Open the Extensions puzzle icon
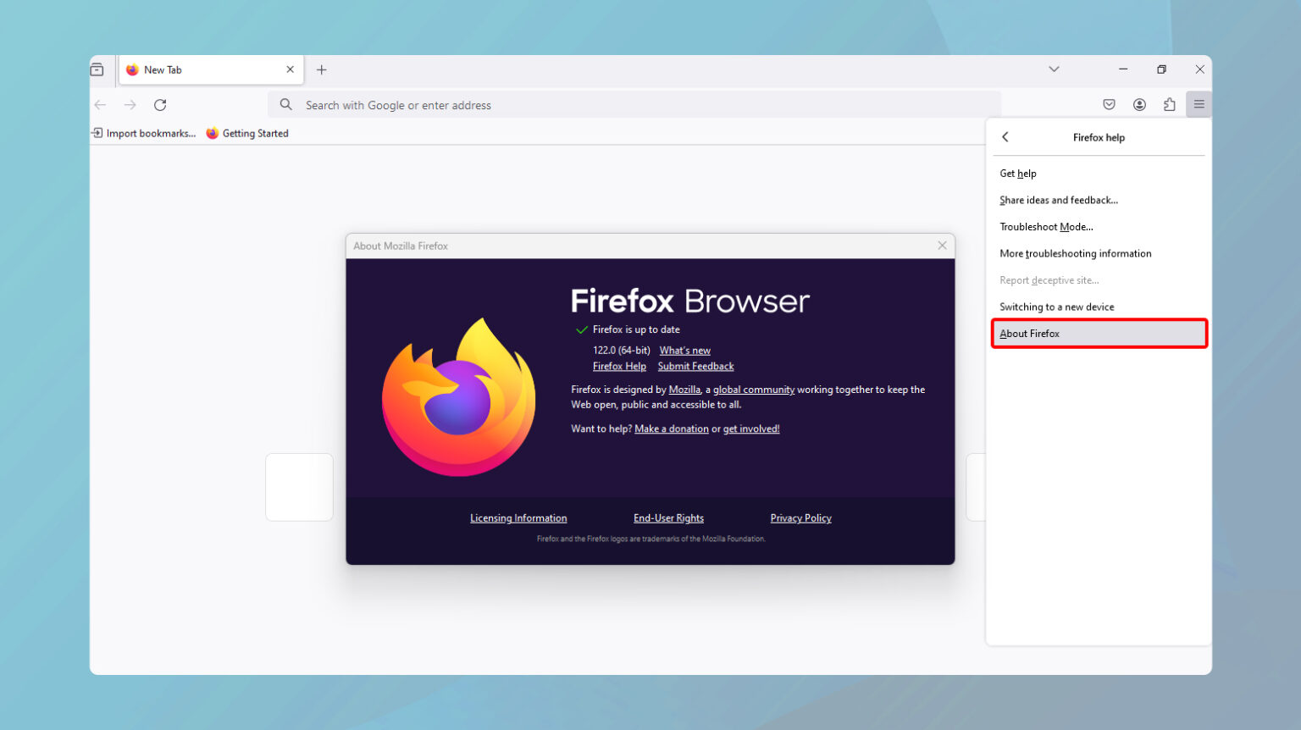1301x730 pixels. point(1169,105)
